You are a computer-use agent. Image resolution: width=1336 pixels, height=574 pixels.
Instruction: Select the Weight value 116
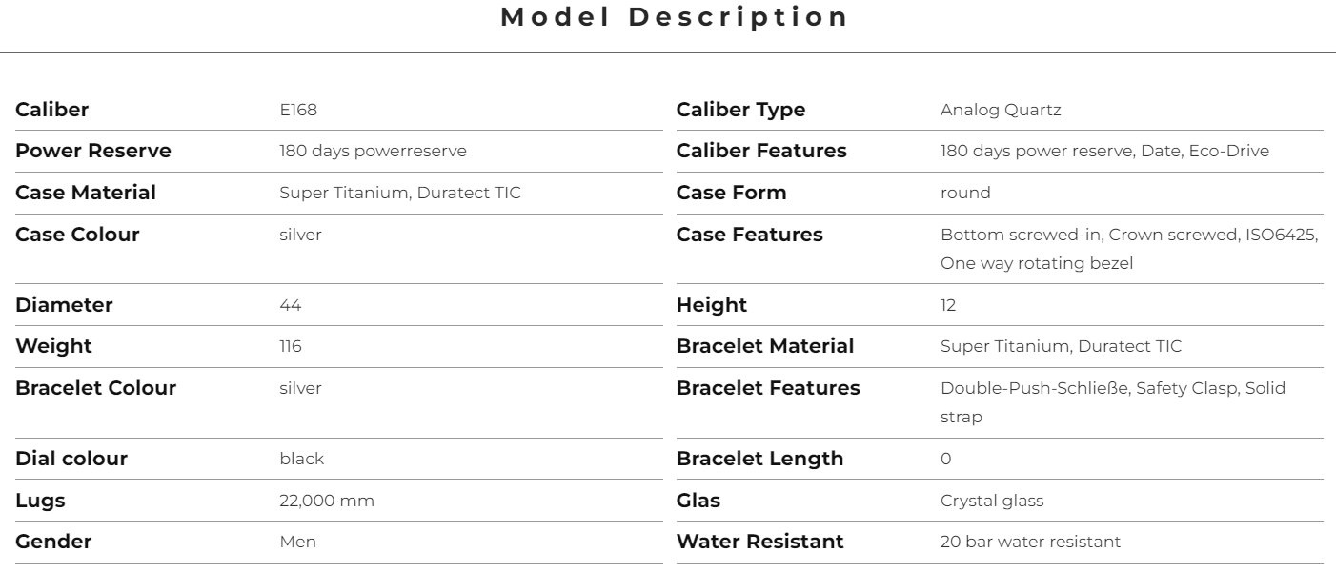coord(291,346)
